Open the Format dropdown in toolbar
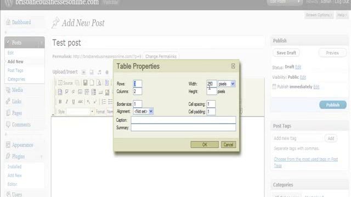 point(110,112)
